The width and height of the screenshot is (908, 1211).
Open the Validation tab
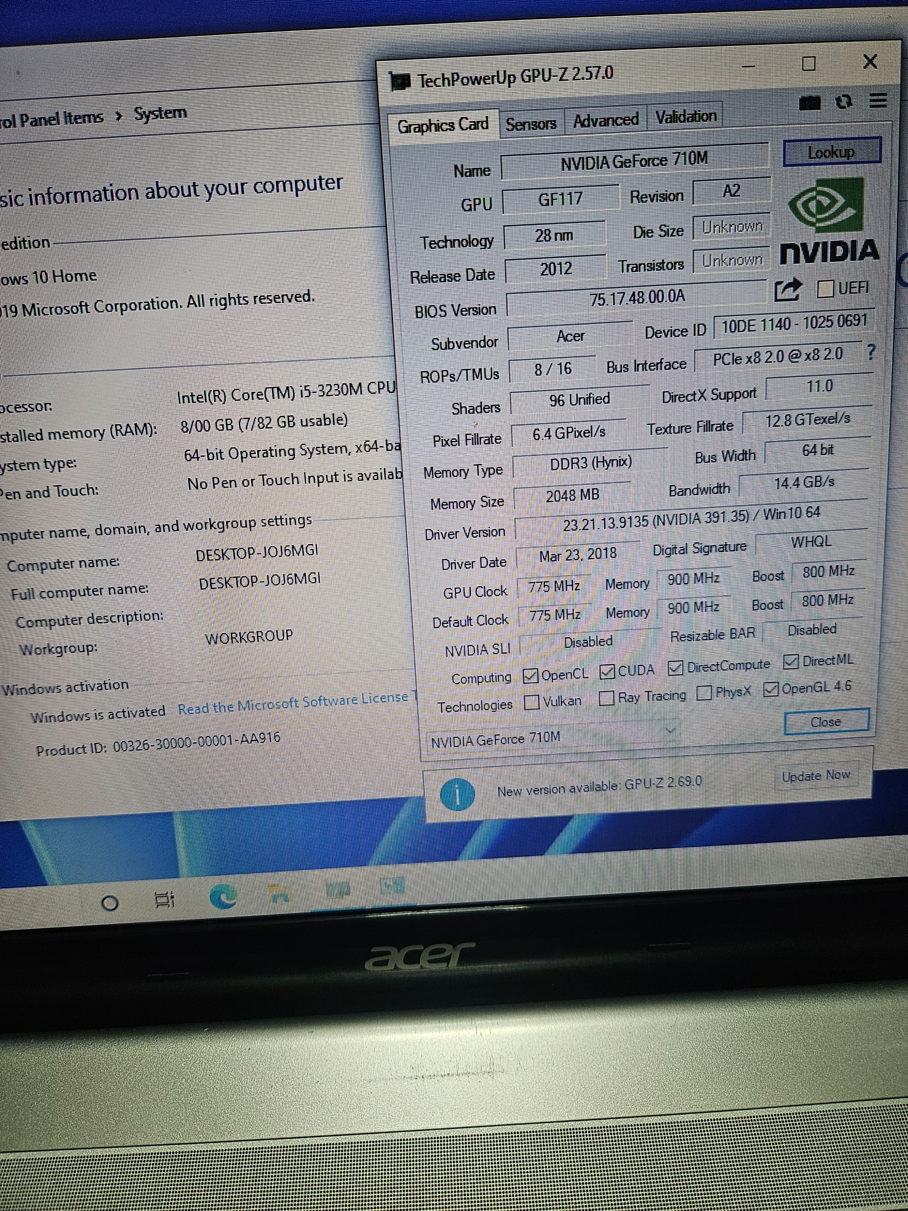click(x=685, y=117)
